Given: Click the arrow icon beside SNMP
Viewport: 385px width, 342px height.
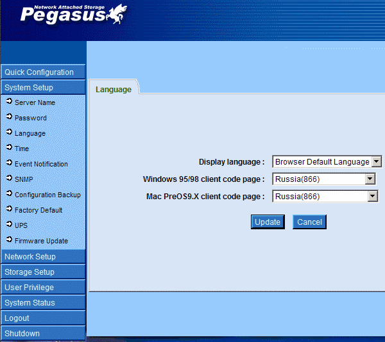Looking at the screenshot, I should tap(9, 179).
